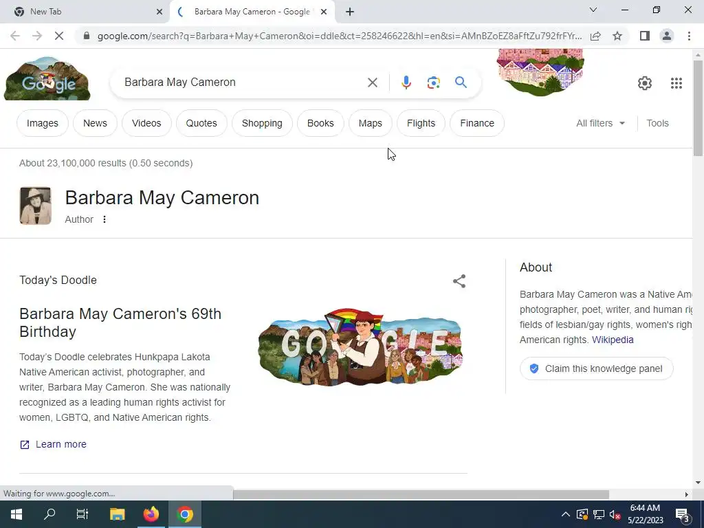
Task: Open Barbara May Cameron portrait thumbnail
Action: click(36, 206)
